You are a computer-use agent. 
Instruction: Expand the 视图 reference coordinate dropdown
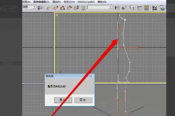pos(34,7)
